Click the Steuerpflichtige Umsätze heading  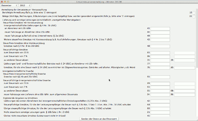point(15,50)
